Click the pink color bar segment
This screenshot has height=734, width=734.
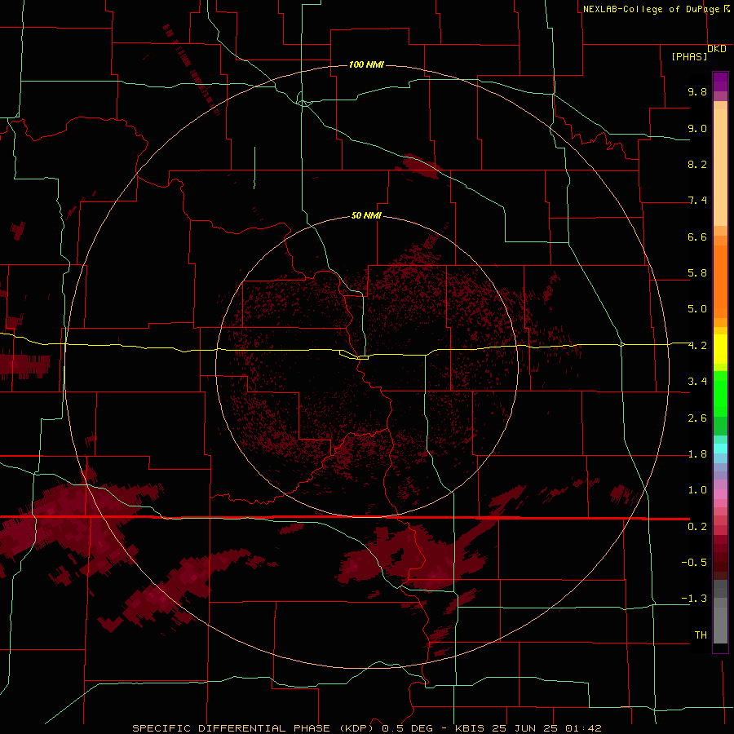click(720, 494)
